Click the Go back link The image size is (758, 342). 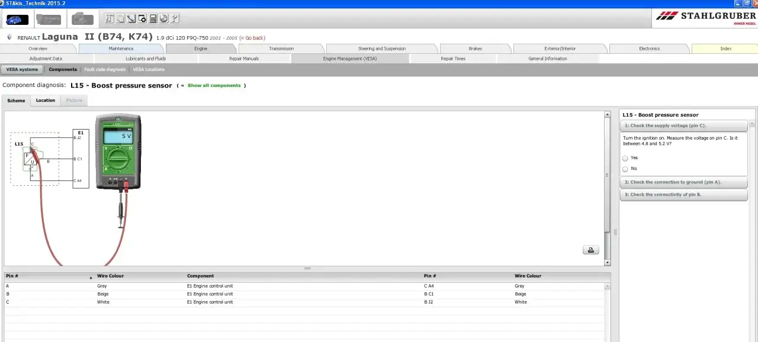click(254, 38)
